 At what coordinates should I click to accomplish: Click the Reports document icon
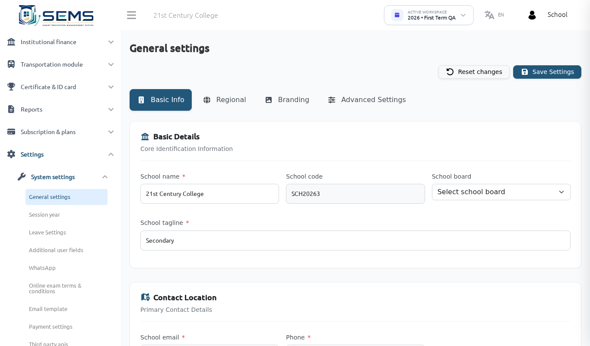pyautogui.click(x=11, y=109)
